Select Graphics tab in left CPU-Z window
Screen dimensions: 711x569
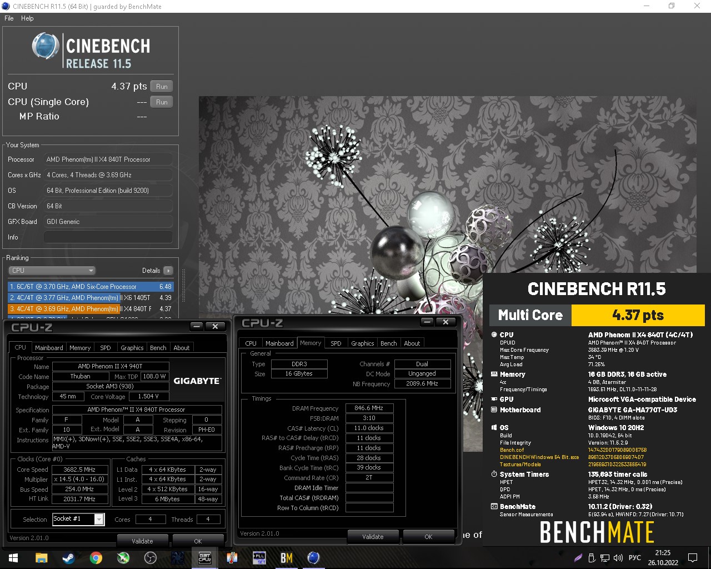click(x=132, y=348)
